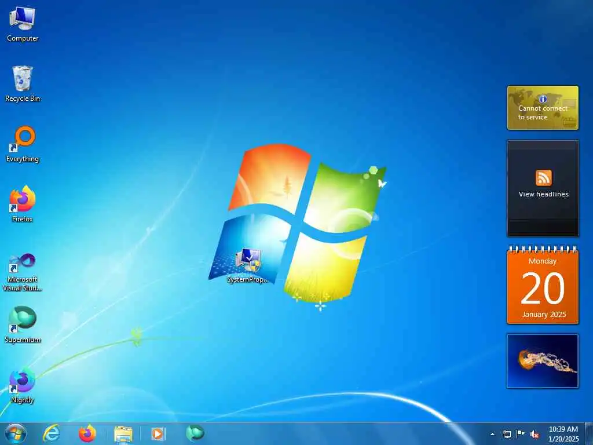Select the Microsoft Visual Studio shortcut

[23, 272]
